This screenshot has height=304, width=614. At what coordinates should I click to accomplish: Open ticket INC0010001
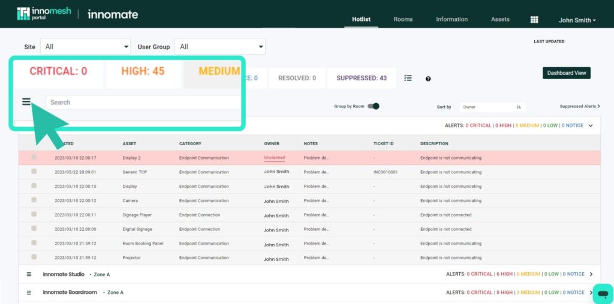(386, 172)
